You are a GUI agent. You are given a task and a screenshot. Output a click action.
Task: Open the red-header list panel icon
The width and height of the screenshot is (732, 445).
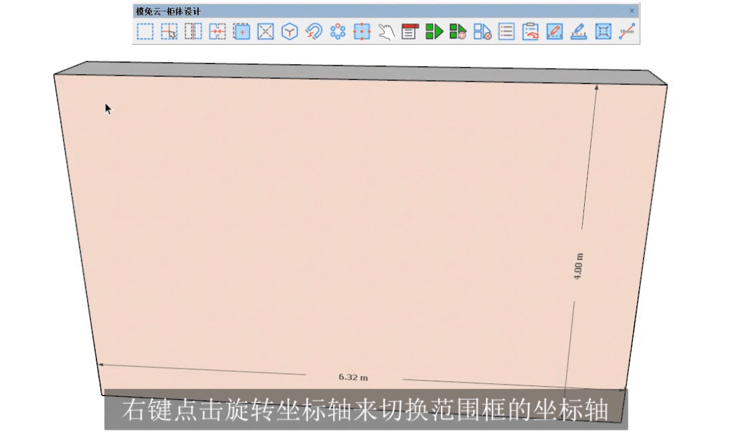pyautogui.click(x=410, y=32)
